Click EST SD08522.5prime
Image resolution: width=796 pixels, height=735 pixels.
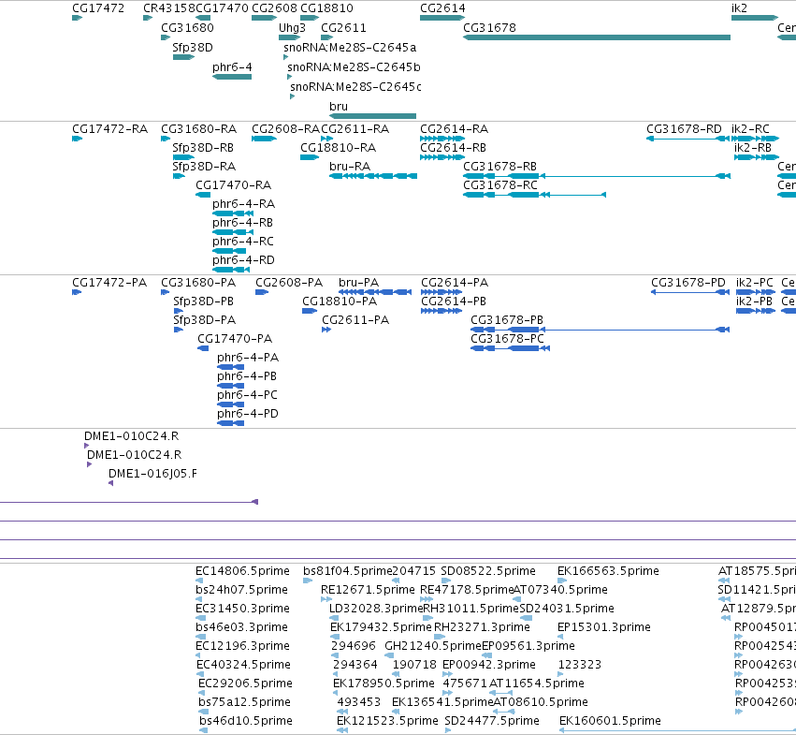point(488,571)
